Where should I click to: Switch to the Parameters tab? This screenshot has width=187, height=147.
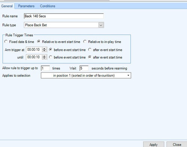[x=26, y=6]
